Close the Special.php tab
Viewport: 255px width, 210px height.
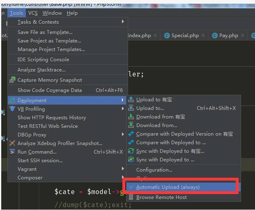203,35
